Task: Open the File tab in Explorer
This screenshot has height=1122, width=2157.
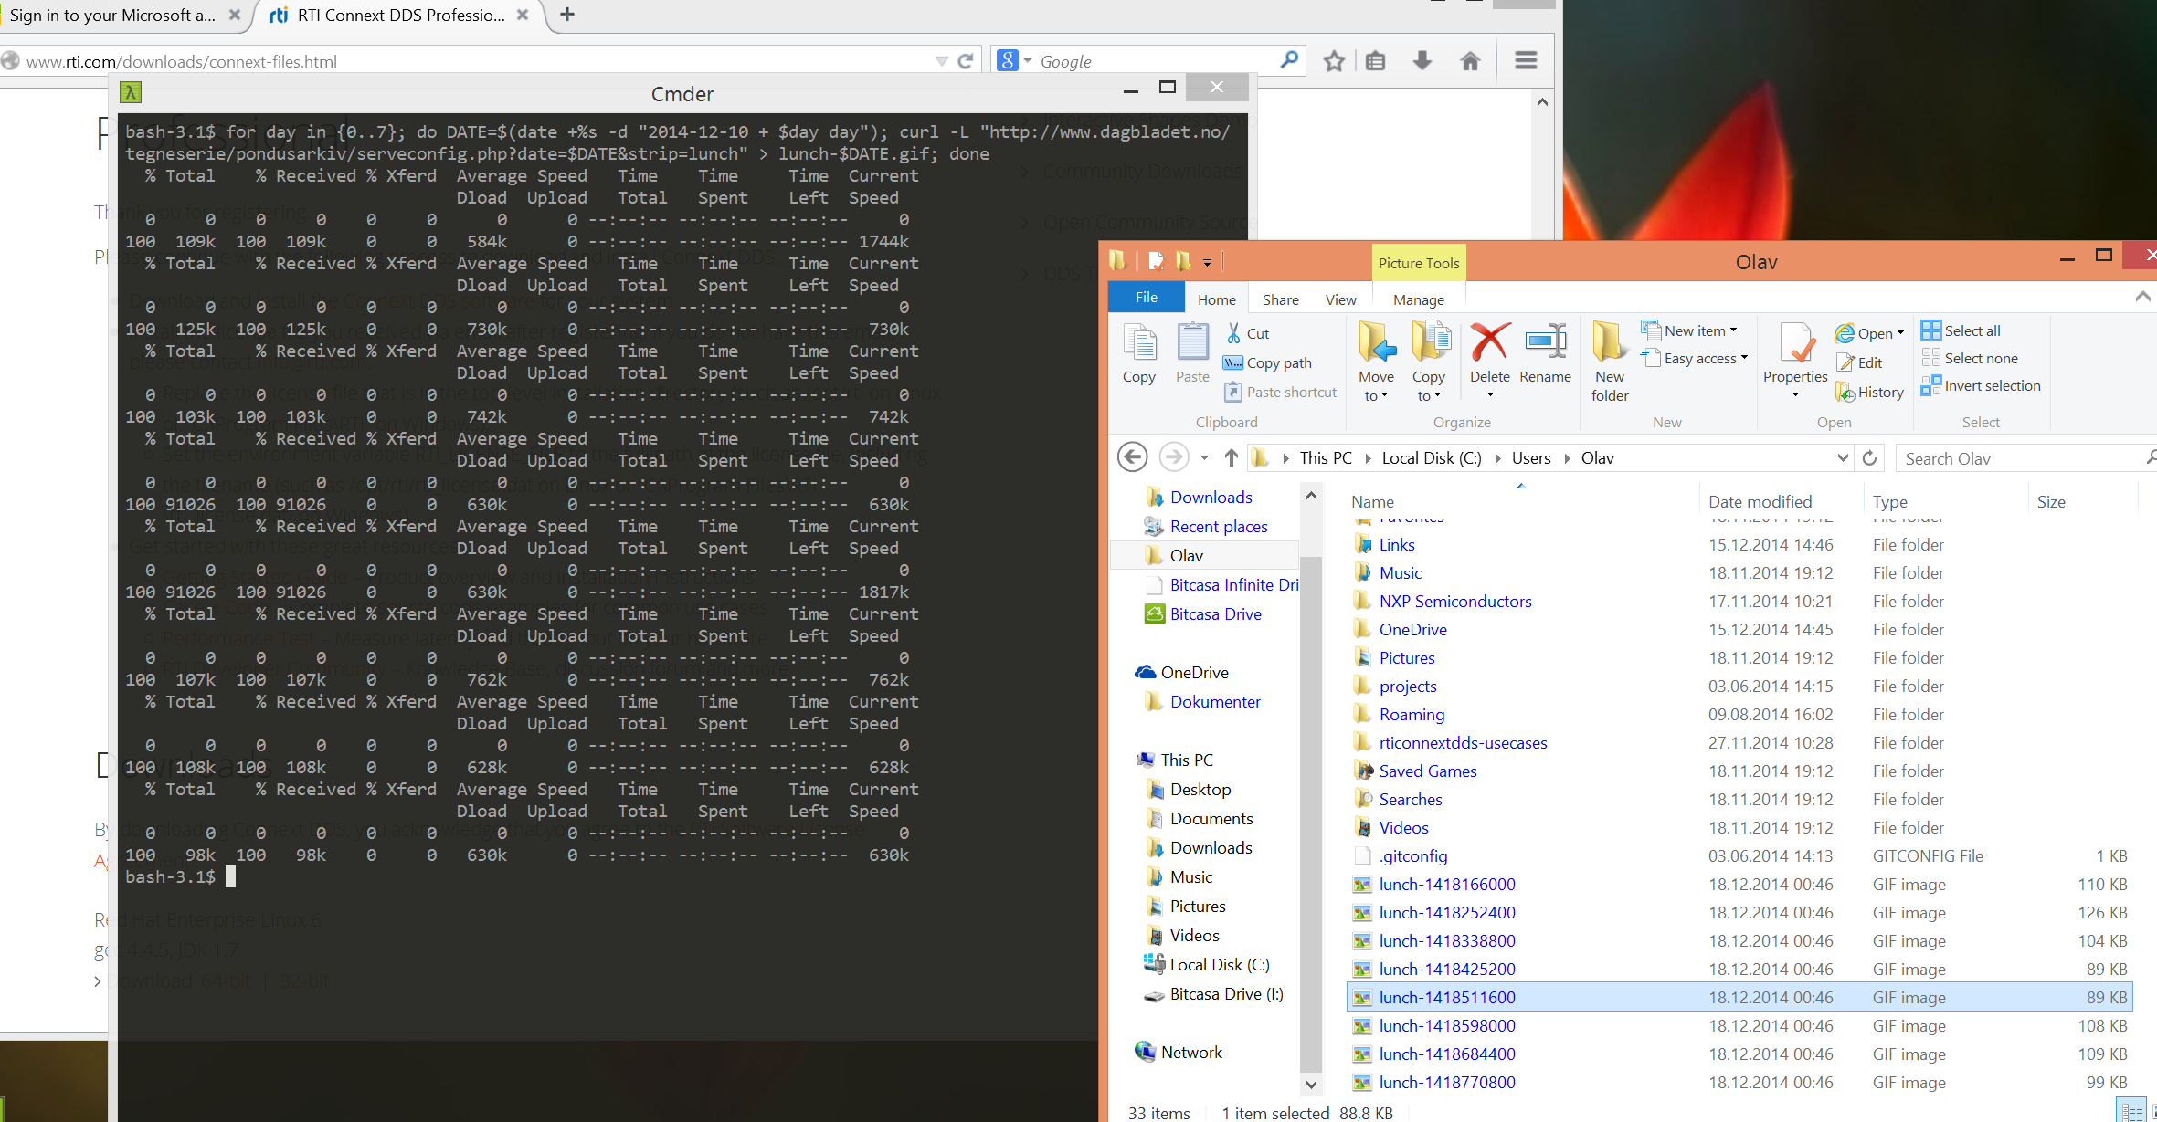Action: click(x=1146, y=298)
